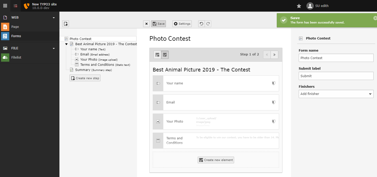
Task: Go to next form step
Action: point(274,55)
